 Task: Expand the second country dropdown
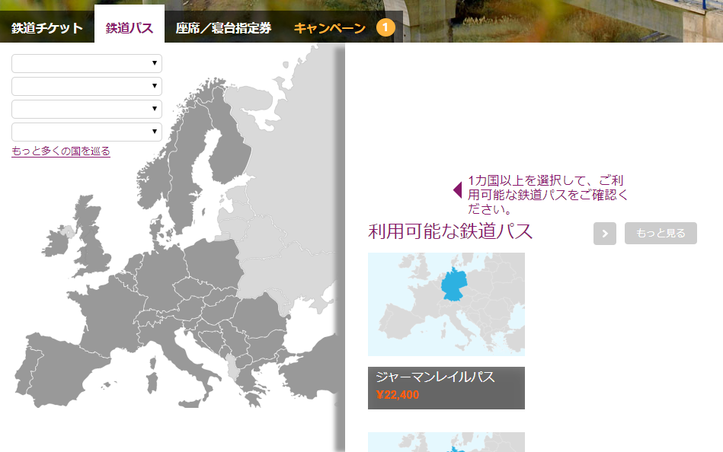click(x=87, y=86)
